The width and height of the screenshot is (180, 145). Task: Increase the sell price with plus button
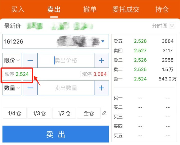pos(101,60)
